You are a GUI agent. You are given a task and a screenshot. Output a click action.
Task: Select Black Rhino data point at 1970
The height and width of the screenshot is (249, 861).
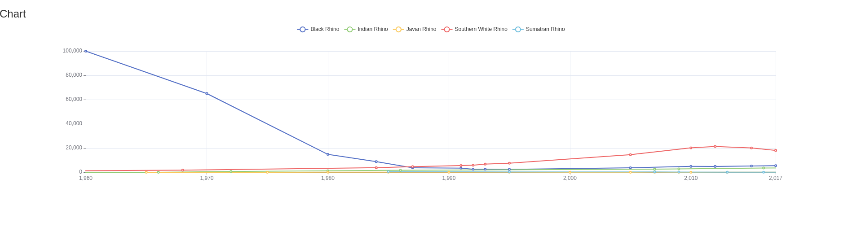pyautogui.click(x=207, y=94)
